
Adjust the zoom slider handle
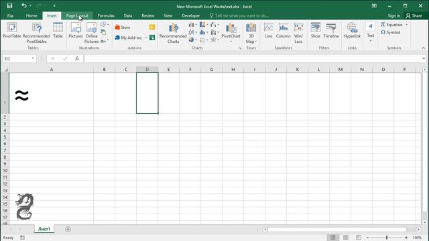point(387,238)
